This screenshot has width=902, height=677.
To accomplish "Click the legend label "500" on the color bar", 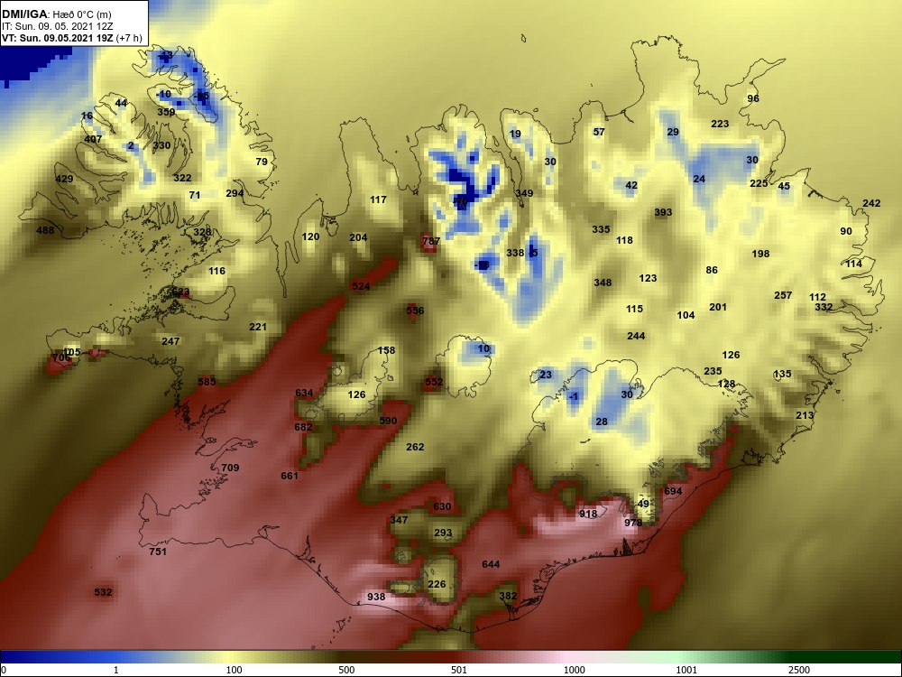I will point(347,670).
